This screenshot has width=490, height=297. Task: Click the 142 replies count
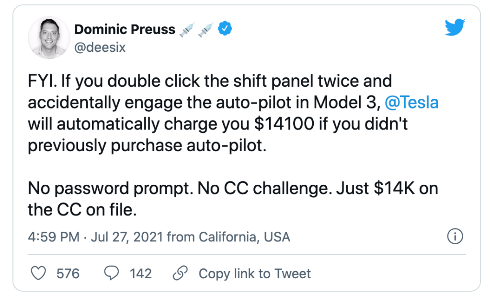coord(141,273)
